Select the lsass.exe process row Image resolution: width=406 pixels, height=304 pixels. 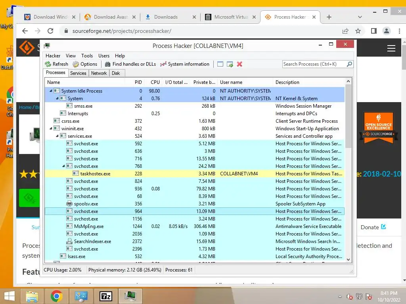[x=195, y=256]
